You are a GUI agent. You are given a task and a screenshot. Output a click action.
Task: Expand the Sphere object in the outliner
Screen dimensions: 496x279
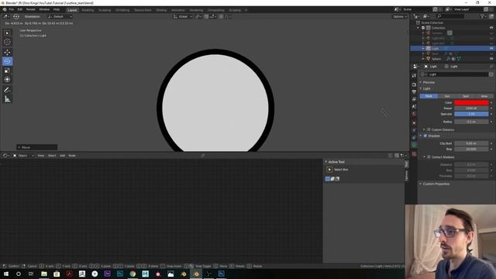[423, 59]
